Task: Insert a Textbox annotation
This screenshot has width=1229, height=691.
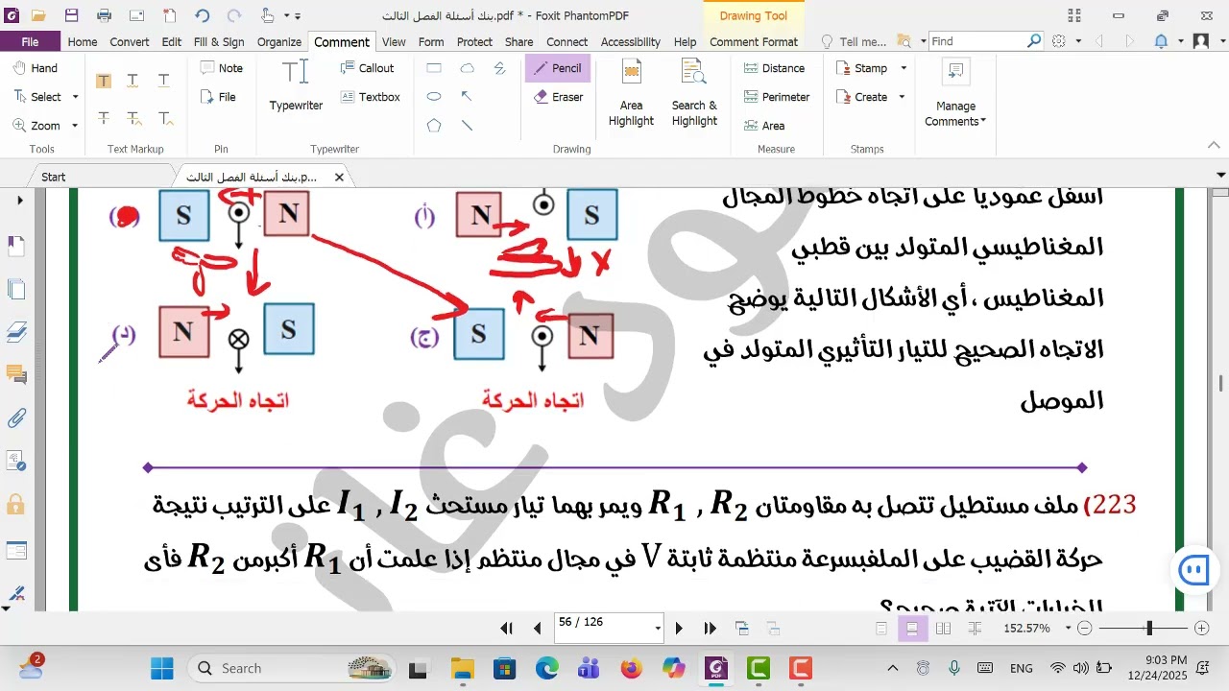Action: click(370, 97)
